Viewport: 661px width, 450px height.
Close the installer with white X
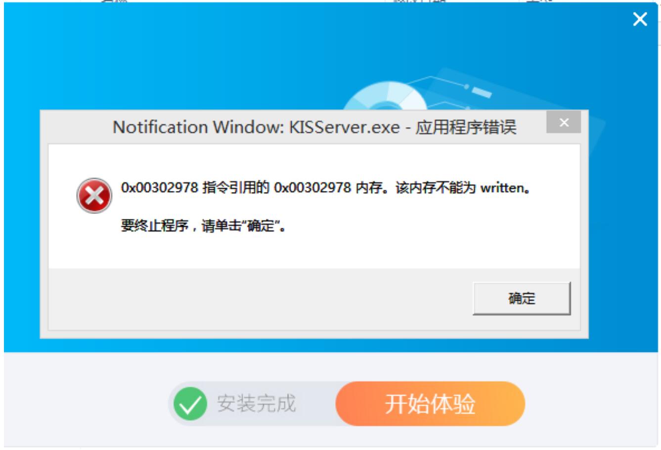pyautogui.click(x=640, y=19)
